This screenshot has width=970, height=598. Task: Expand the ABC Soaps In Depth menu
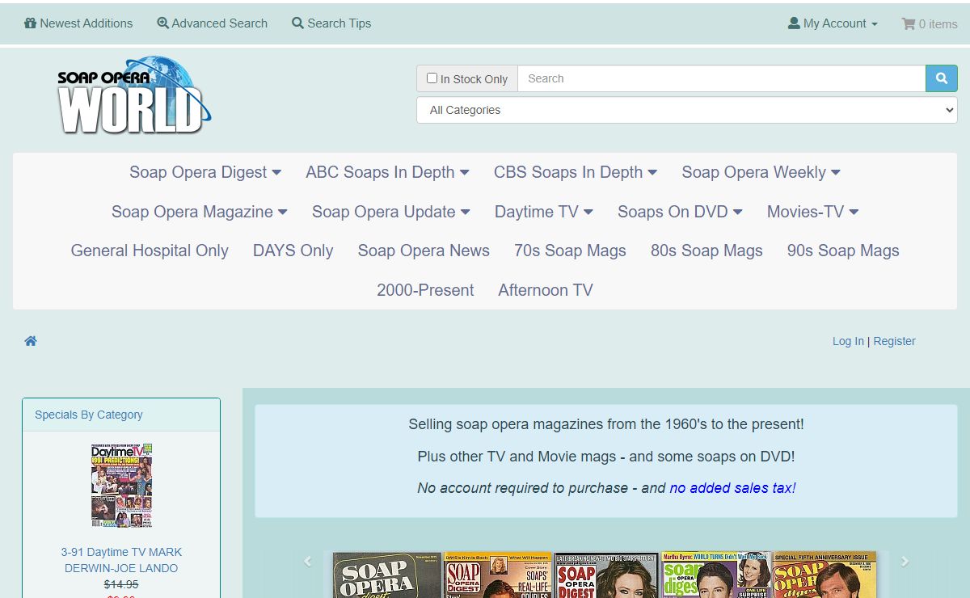[x=387, y=172]
